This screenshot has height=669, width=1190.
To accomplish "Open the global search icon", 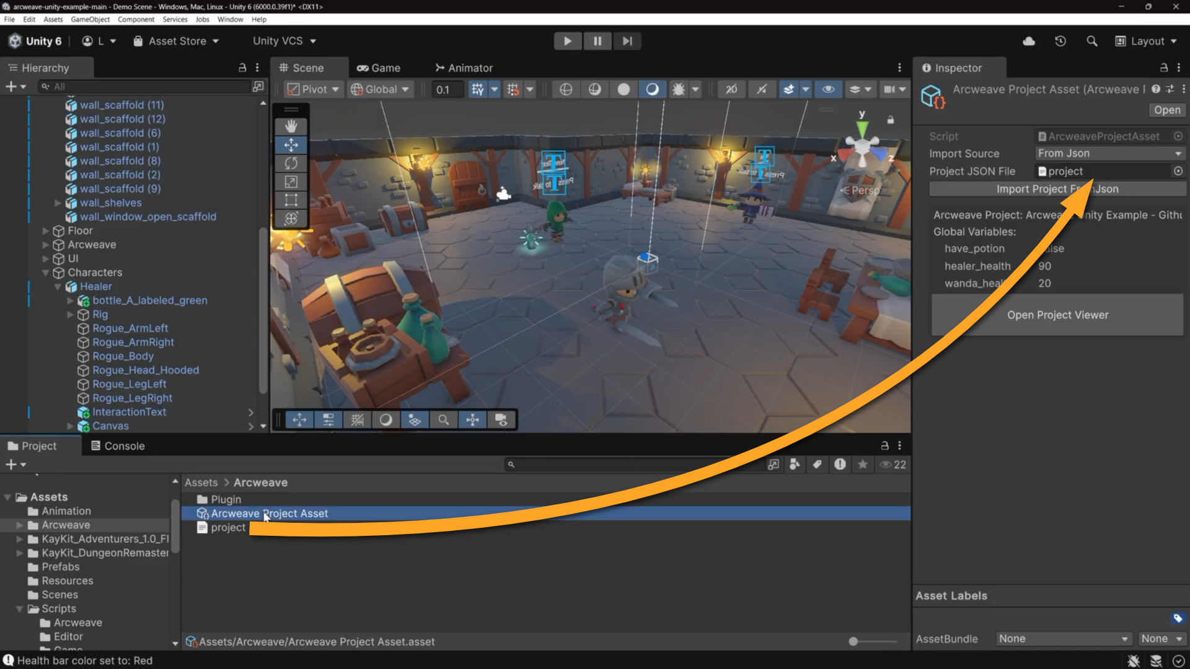I will click(x=1092, y=41).
